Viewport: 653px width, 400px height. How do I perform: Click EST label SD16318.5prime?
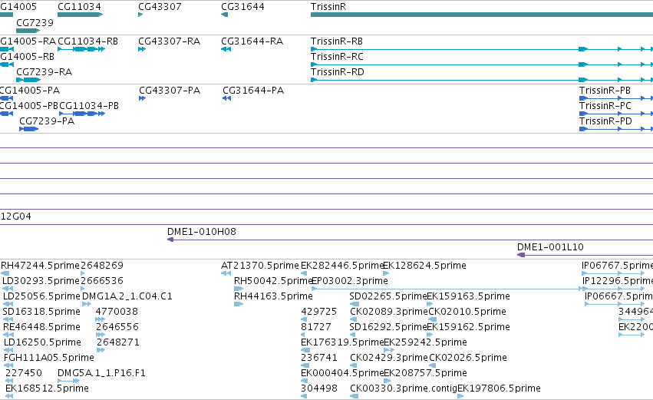[41, 312]
